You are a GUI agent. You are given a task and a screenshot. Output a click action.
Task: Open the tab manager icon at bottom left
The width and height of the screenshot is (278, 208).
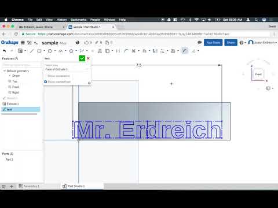pyautogui.click(x=3, y=186)
